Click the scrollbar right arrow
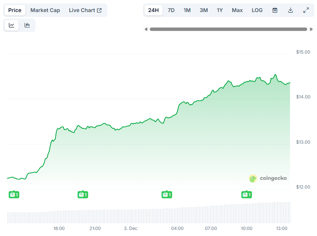 (312, 29)
